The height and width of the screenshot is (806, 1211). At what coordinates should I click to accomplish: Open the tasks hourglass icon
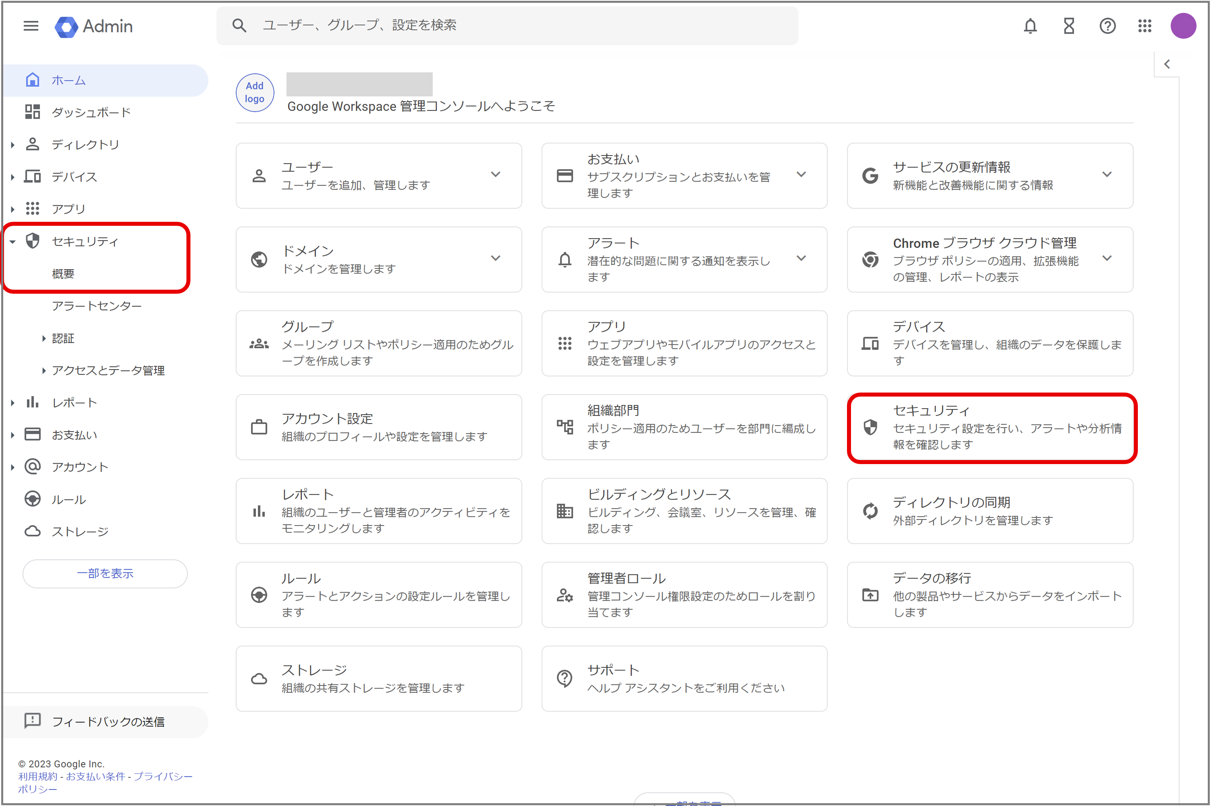[1069, 26]
